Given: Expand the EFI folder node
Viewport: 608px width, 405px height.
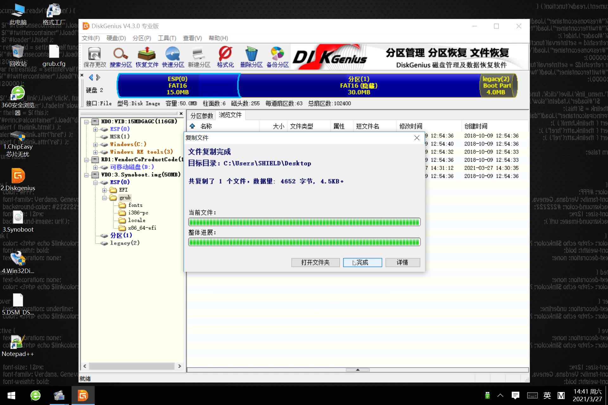Looking at the screenshot, I should click(104, 190).
